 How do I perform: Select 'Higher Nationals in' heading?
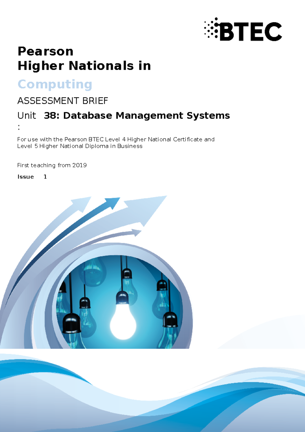pyautogui.click(x=84, y=66)
